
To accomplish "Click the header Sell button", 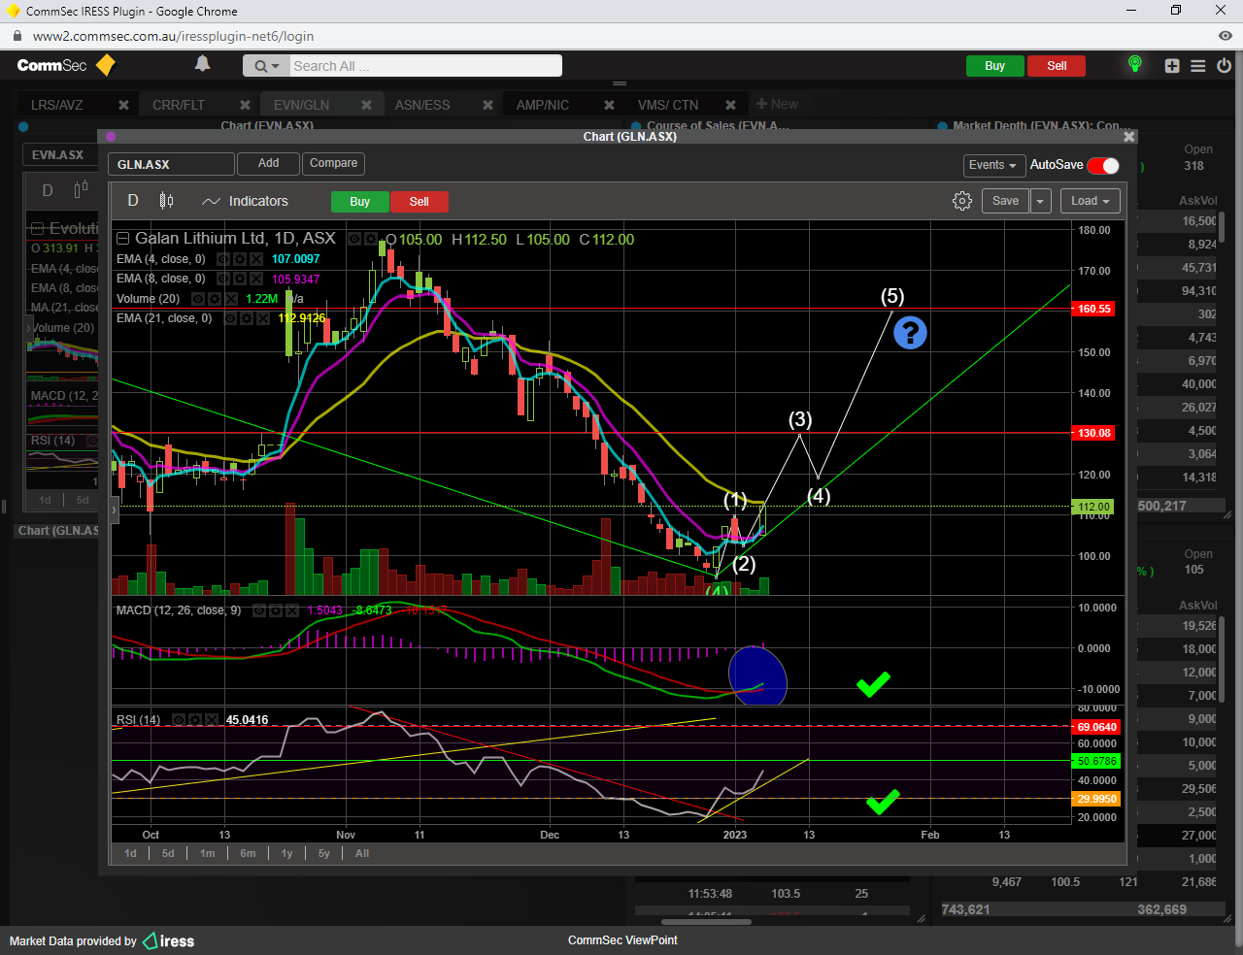I will click(x=1057, y=66).
